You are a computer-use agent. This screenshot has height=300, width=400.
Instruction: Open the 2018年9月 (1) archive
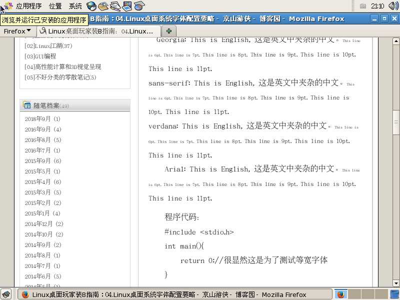42,119
